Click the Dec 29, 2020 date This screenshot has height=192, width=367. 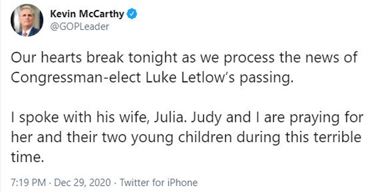[x=82, y=183]
